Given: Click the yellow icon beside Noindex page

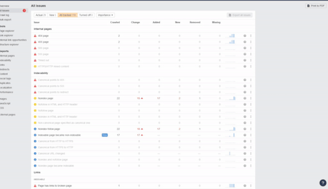Looking at the screenshot, I should coord(36,98).
